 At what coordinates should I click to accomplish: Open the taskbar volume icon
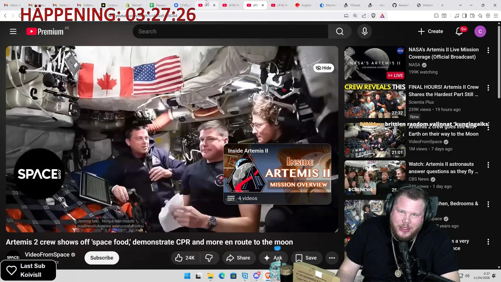pyautogui.click(x=467, y=276)
